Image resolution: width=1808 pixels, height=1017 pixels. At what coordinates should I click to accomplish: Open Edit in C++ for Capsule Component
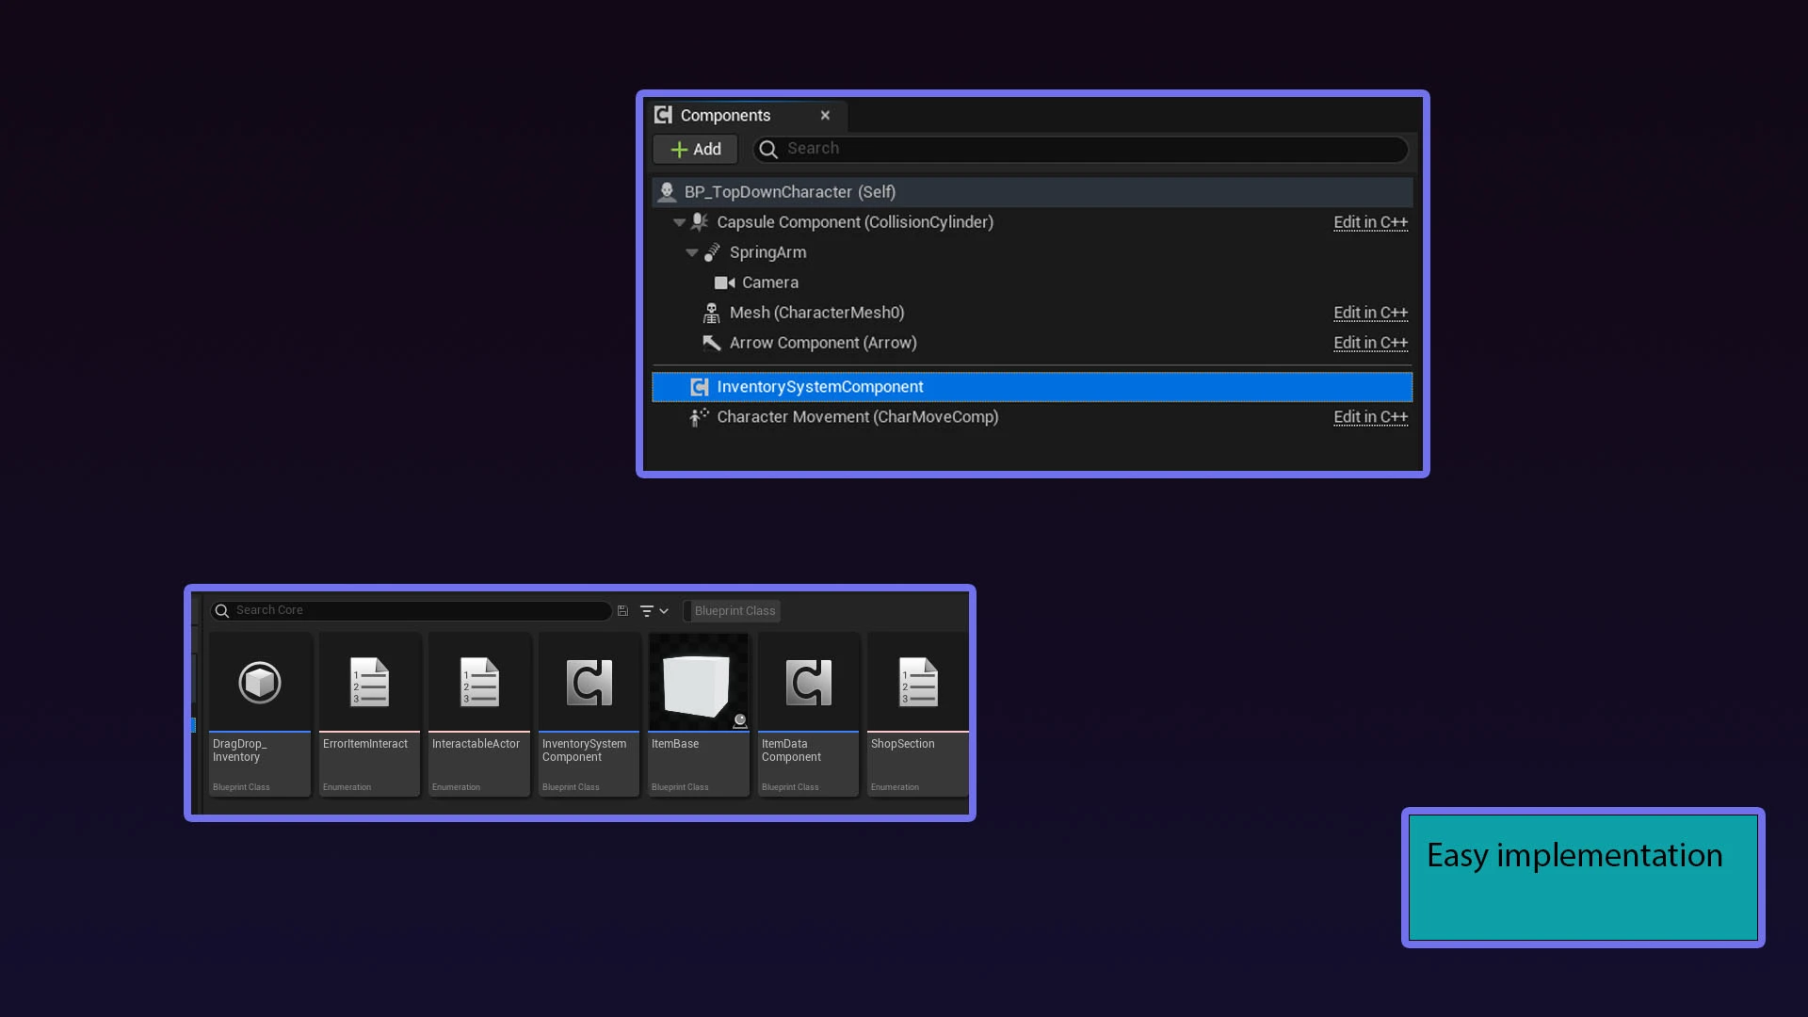click(x=1371, y=222)
